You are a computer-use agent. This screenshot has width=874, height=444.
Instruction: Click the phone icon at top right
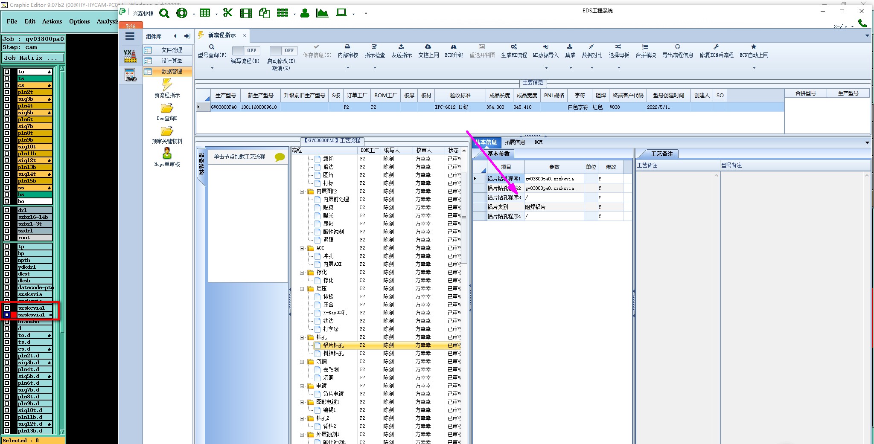(862, 23)
